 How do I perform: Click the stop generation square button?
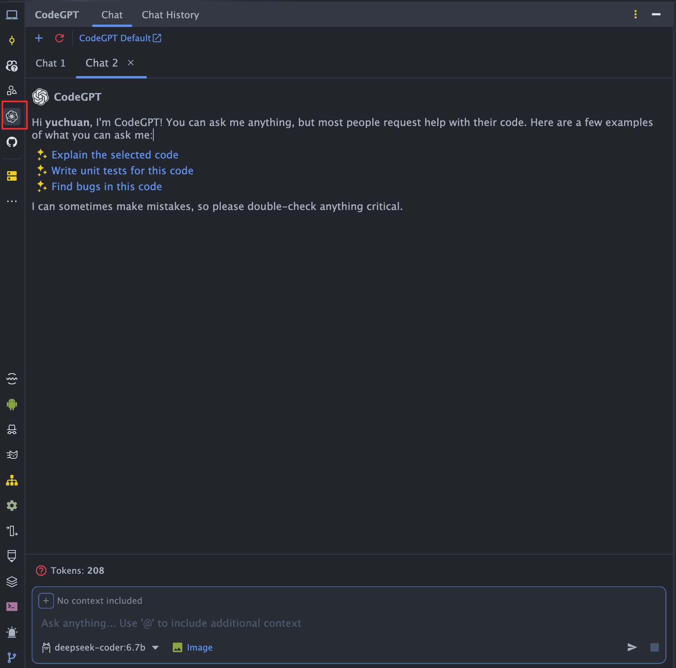655,647
